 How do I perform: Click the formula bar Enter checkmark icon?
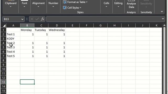[37, 19]
